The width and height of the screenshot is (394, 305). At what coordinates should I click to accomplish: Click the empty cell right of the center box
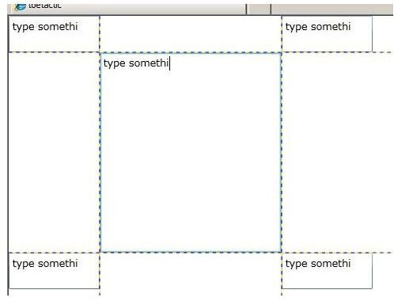tap(338, 152)
